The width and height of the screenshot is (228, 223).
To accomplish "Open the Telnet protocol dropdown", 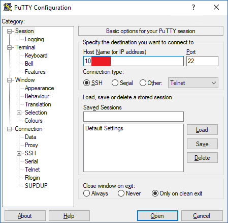I will coord(193,83).
